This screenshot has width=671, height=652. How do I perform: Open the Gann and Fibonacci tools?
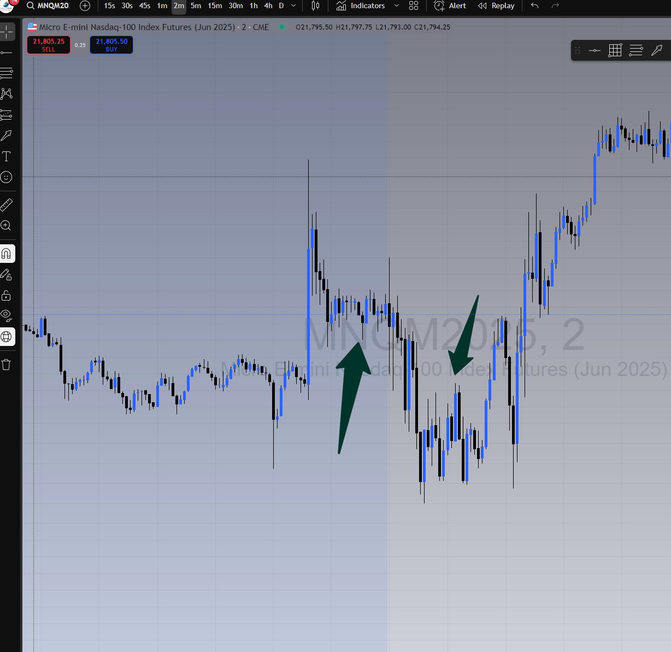click(7, 73)
